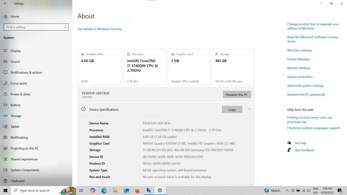Open Firefox from the taskbar
Viewport: 347px width, 195px height.
click(x=137, y=190)
